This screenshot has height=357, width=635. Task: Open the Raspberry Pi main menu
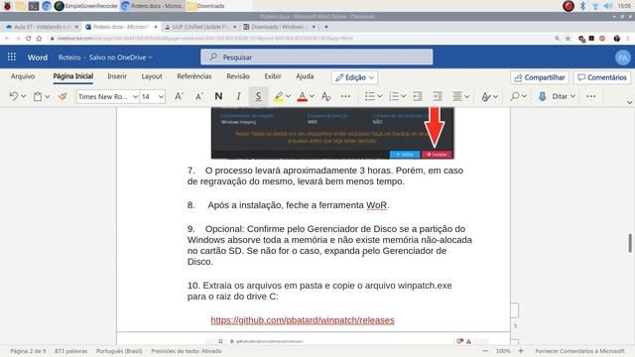tap(7, 6)
